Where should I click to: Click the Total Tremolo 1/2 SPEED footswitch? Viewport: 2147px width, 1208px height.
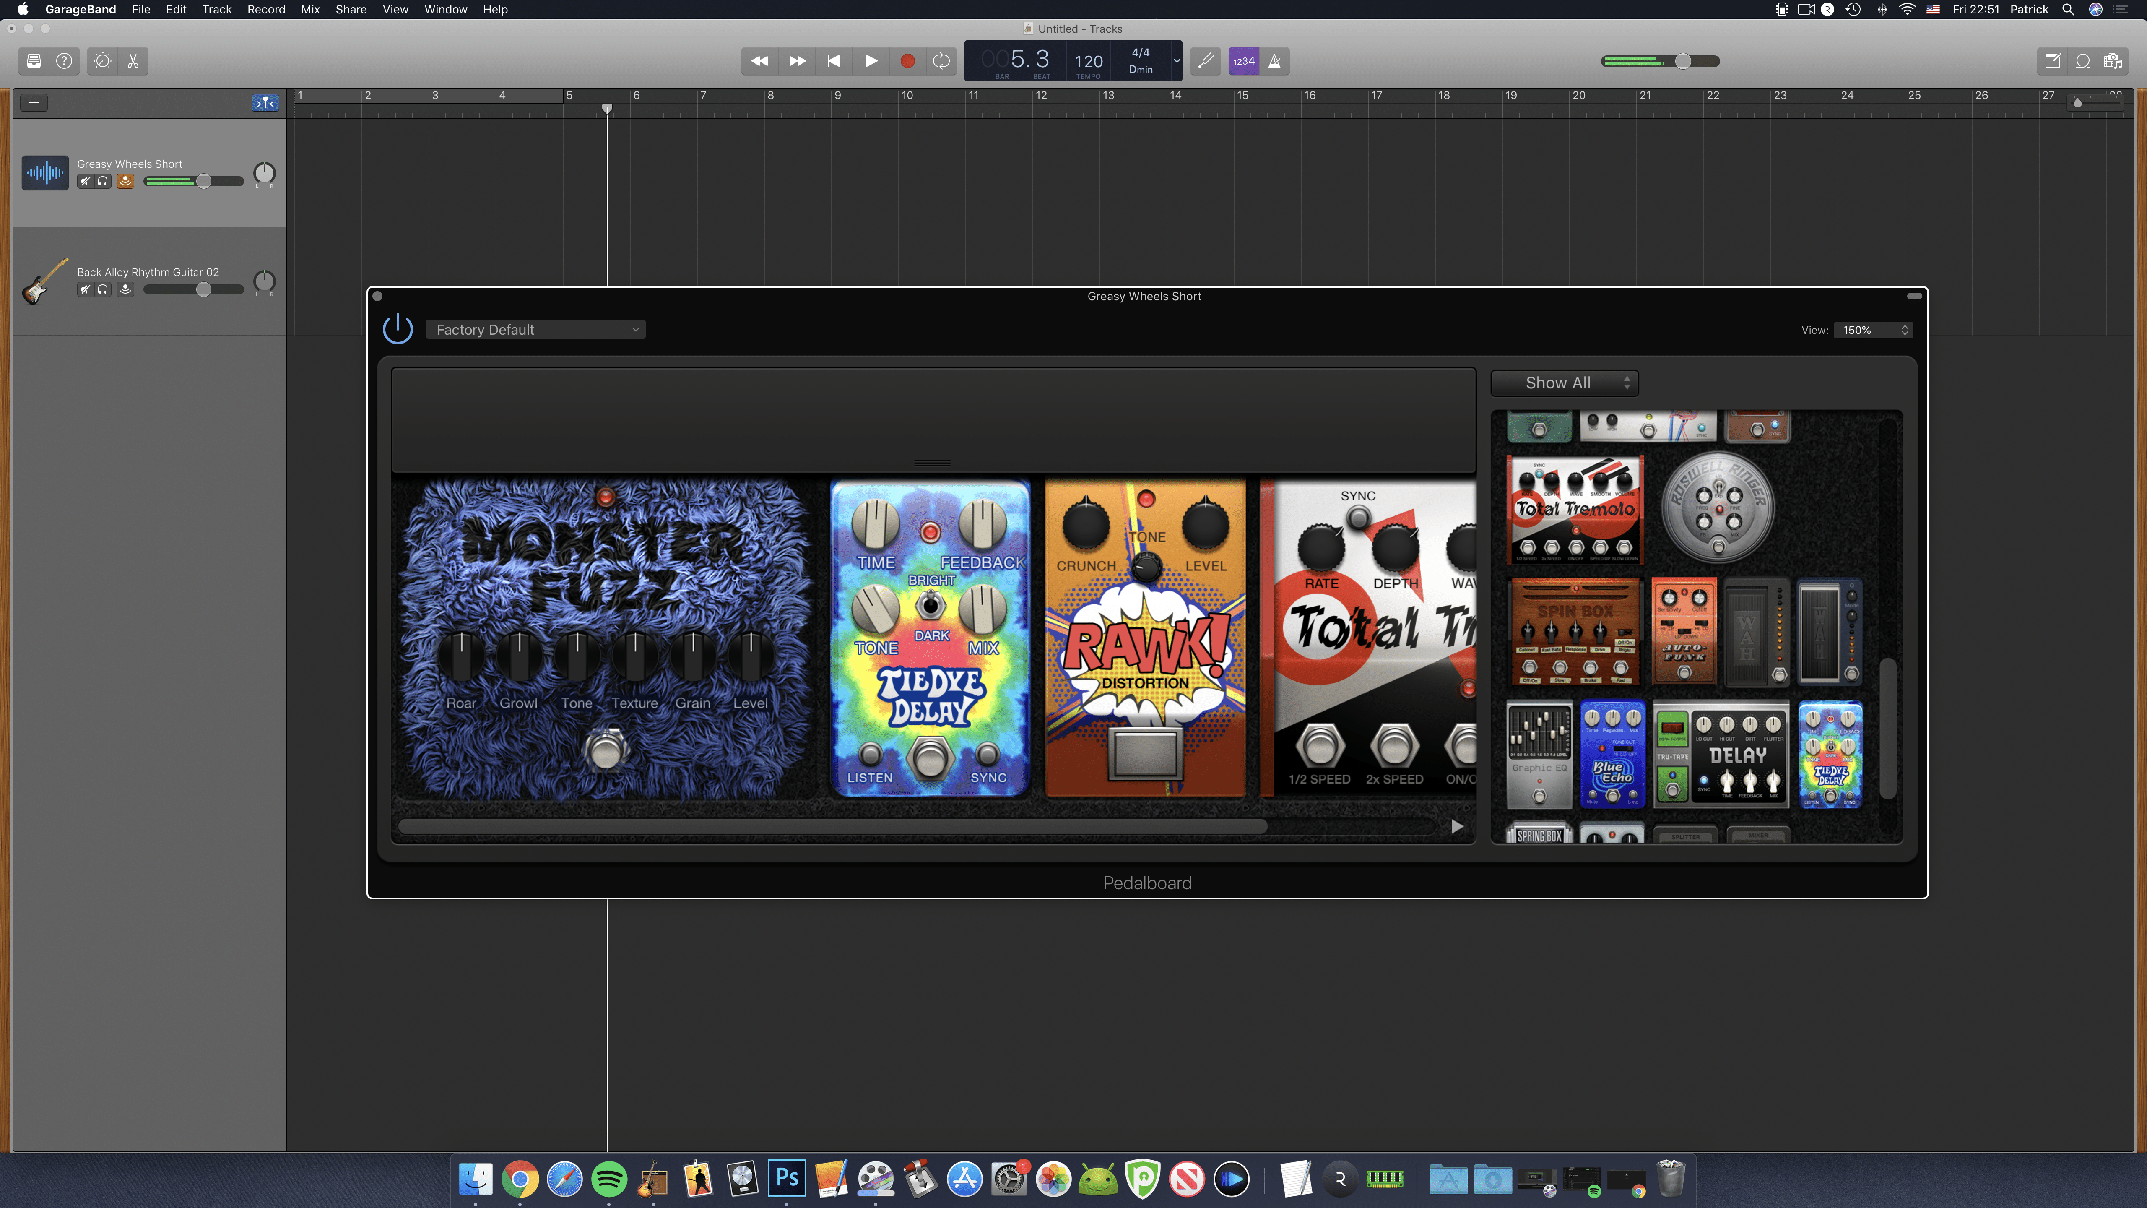click(x=1319, y=745)
